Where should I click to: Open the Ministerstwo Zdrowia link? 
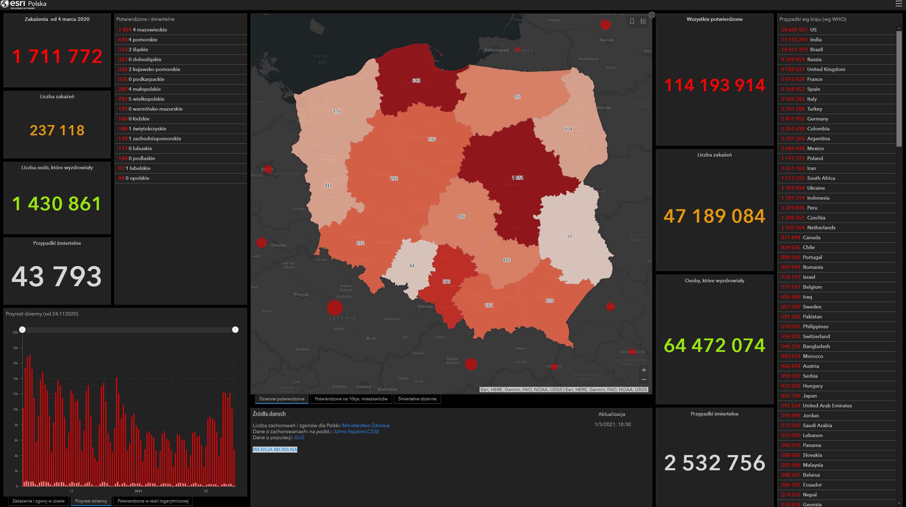pyautogui.click(x=366, y=425)
